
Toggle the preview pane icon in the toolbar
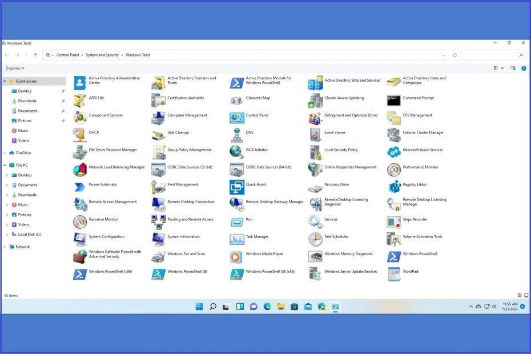pyautogui.click(x=513, y=68)
